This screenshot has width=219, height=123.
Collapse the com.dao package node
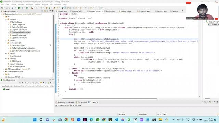6,19
